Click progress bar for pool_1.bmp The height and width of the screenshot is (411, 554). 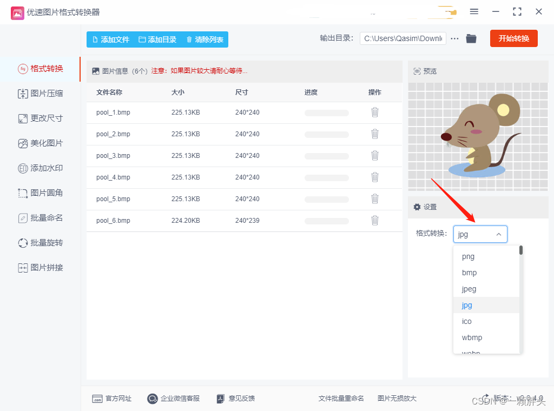327,113
